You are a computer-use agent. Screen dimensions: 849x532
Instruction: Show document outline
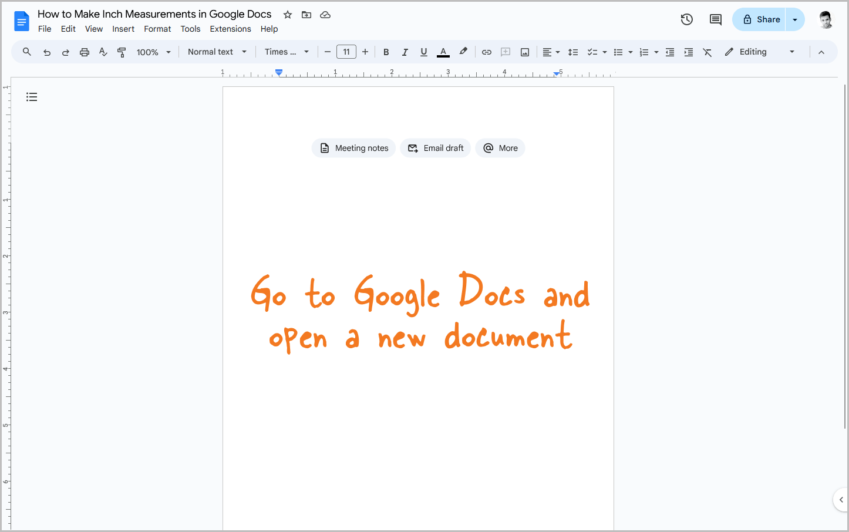[32, 97]
